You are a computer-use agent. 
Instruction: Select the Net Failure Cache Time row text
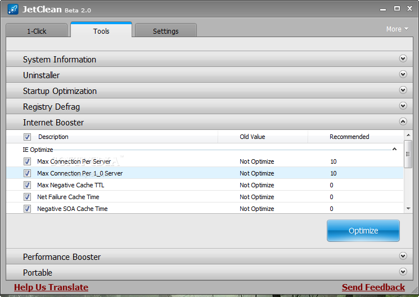[68, 197]
